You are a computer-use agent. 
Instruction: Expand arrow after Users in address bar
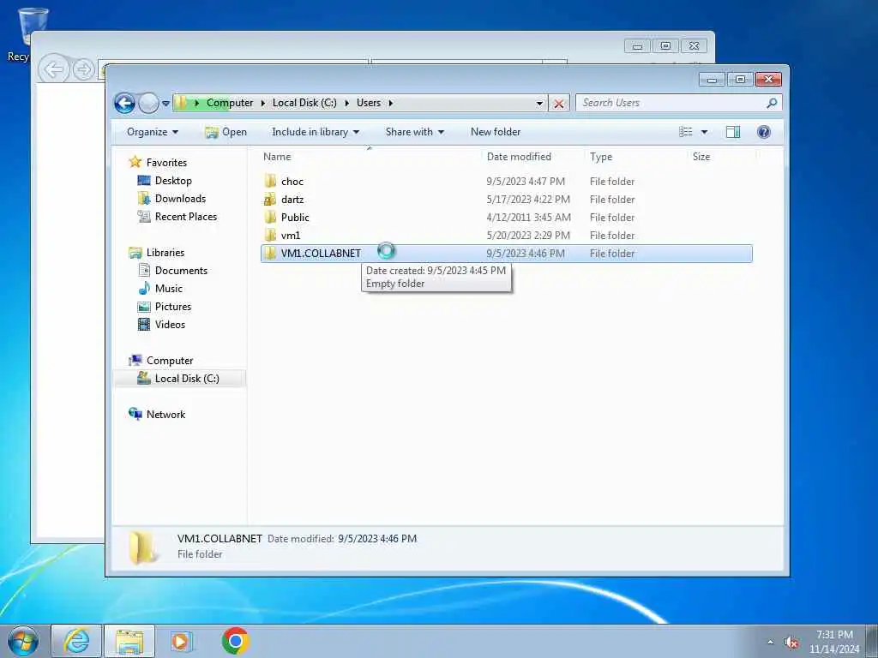coord(390,103)
